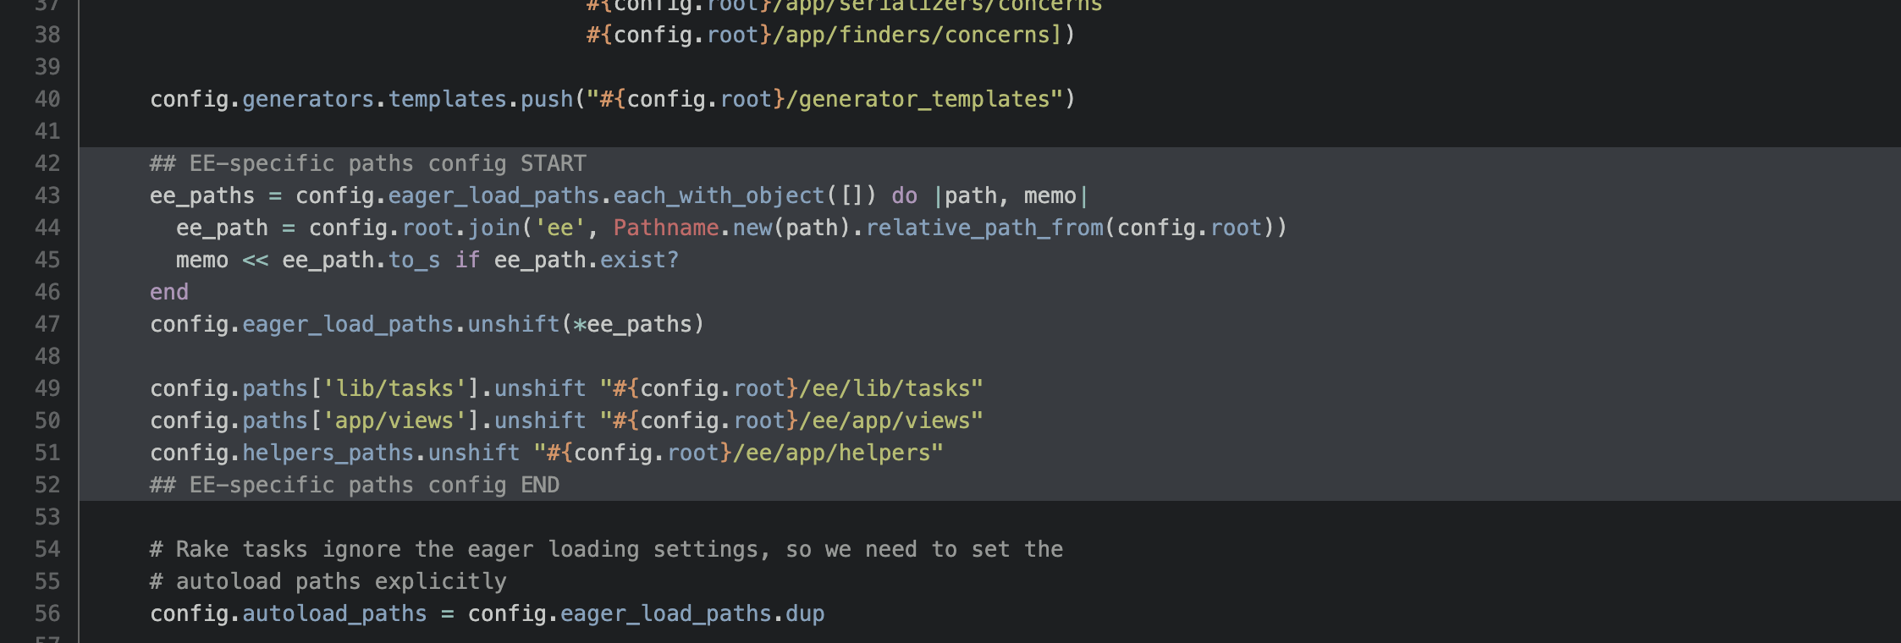1901x643 pixels.
Task: Click the 'push' method on line 40
Action: (547, 99)
